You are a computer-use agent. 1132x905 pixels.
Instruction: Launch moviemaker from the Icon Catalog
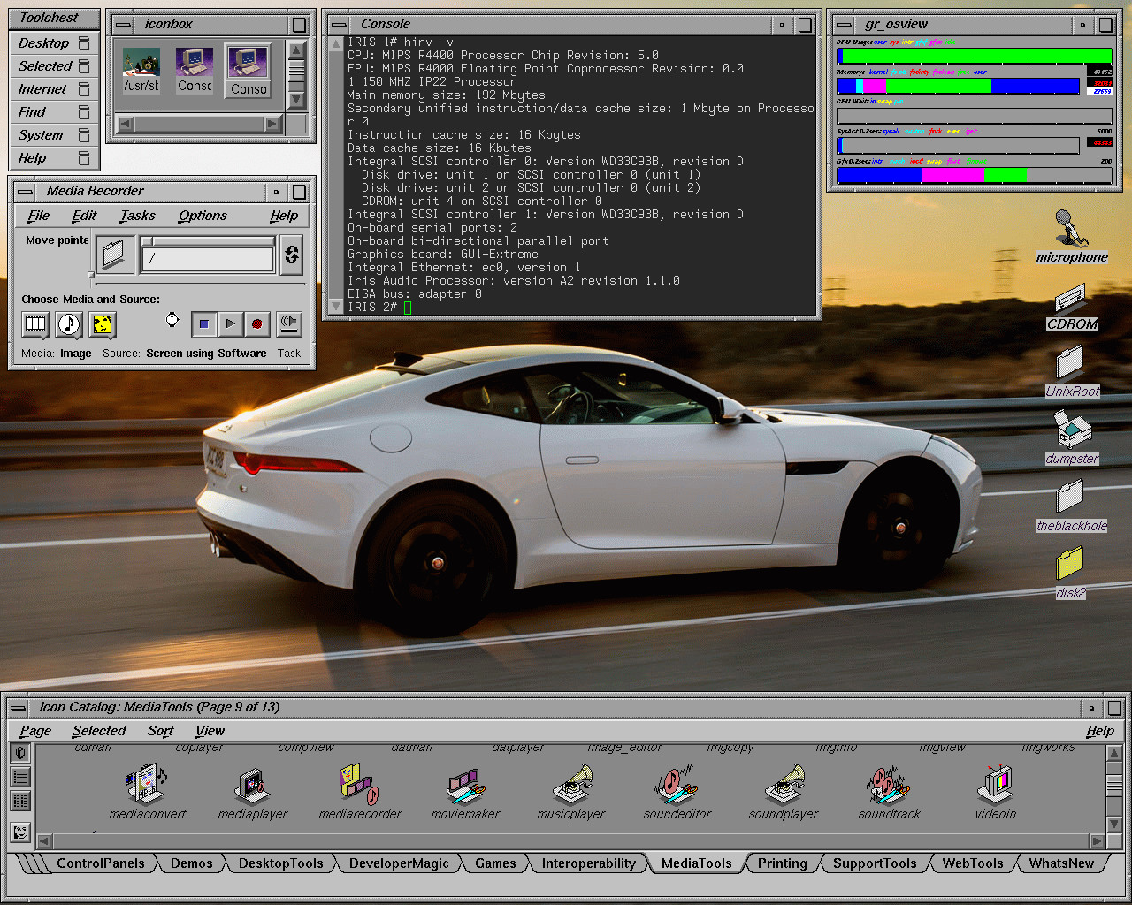[x=465, y=784]
